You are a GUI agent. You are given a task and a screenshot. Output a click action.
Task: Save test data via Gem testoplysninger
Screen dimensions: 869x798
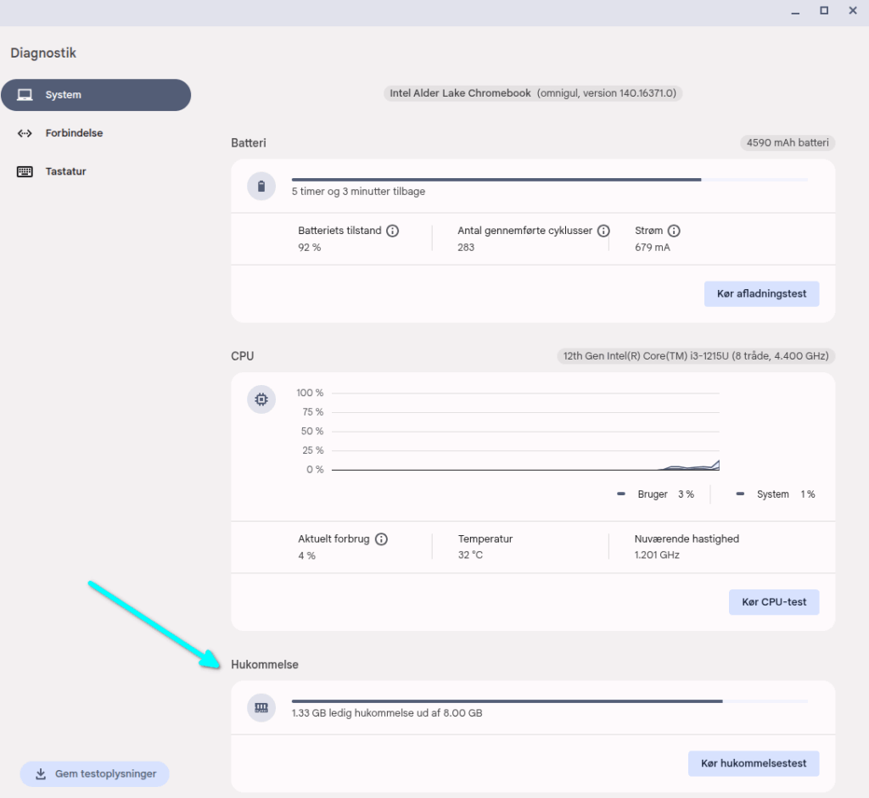point(94,773)
